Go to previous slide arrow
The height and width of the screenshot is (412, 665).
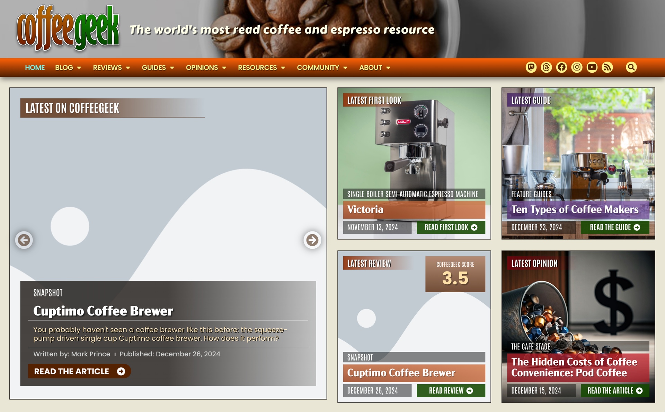[x=24, y=240]
